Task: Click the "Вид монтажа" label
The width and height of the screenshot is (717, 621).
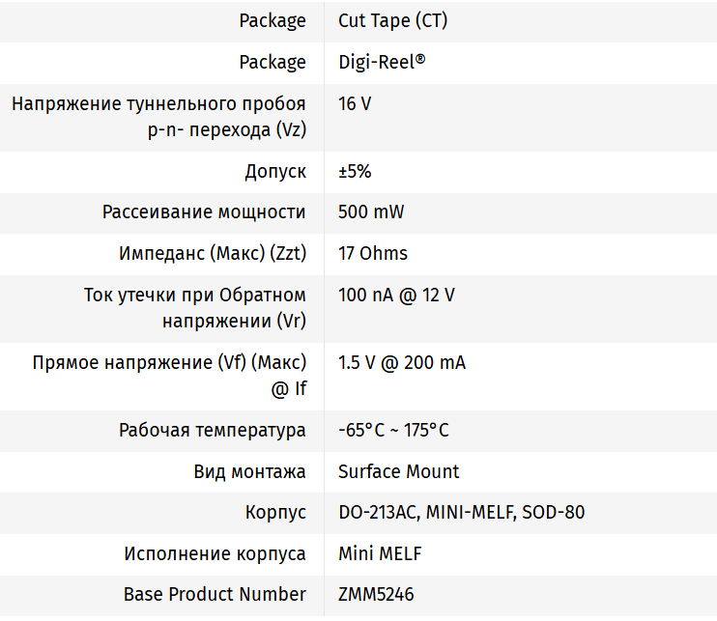Action: (x=250, y=471)
